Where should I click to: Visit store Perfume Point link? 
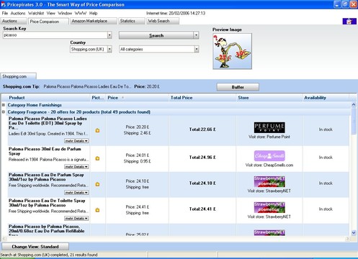(269, 137)
